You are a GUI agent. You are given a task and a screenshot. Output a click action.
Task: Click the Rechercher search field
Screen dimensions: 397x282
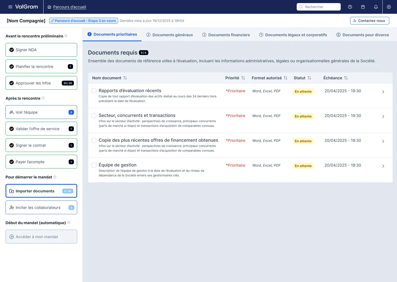319,7
